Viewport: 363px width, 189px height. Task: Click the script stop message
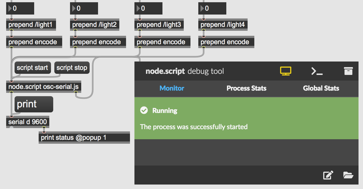click(72, 68)
